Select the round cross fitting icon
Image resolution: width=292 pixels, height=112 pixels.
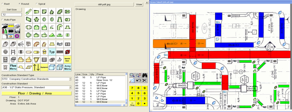[x=29, y=35]
